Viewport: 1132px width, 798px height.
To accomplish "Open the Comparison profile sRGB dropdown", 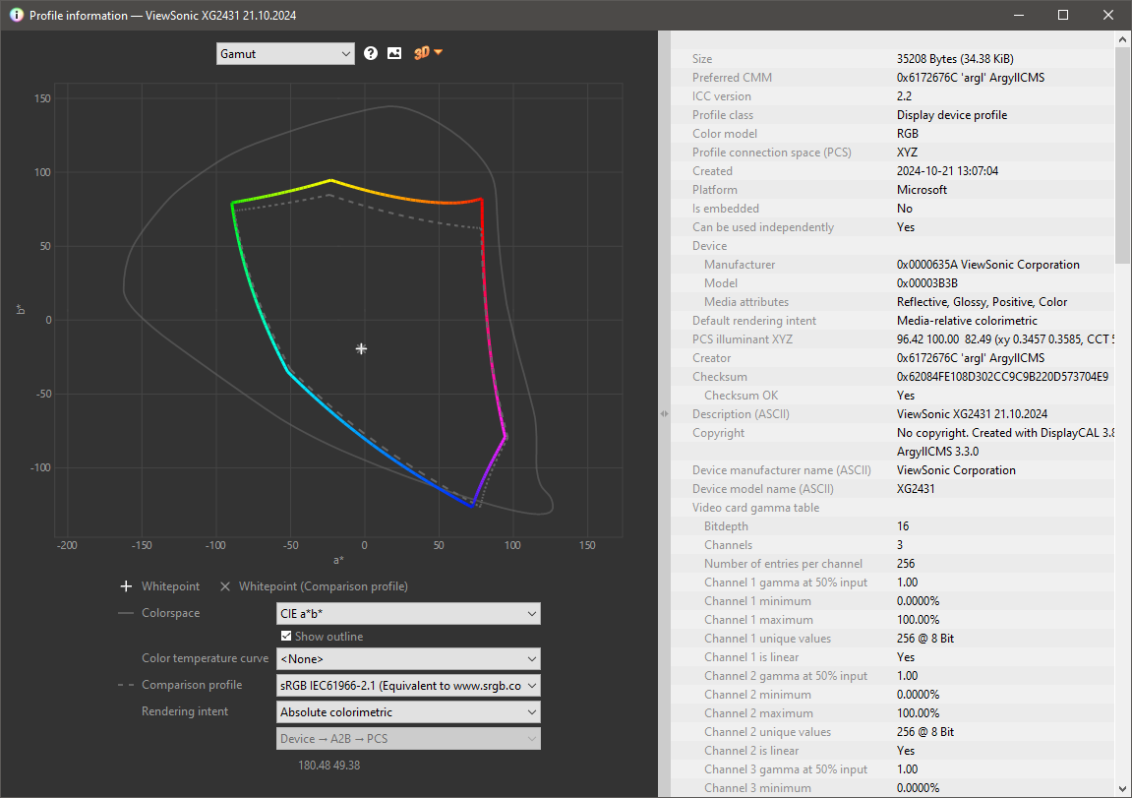I will 408,686.
